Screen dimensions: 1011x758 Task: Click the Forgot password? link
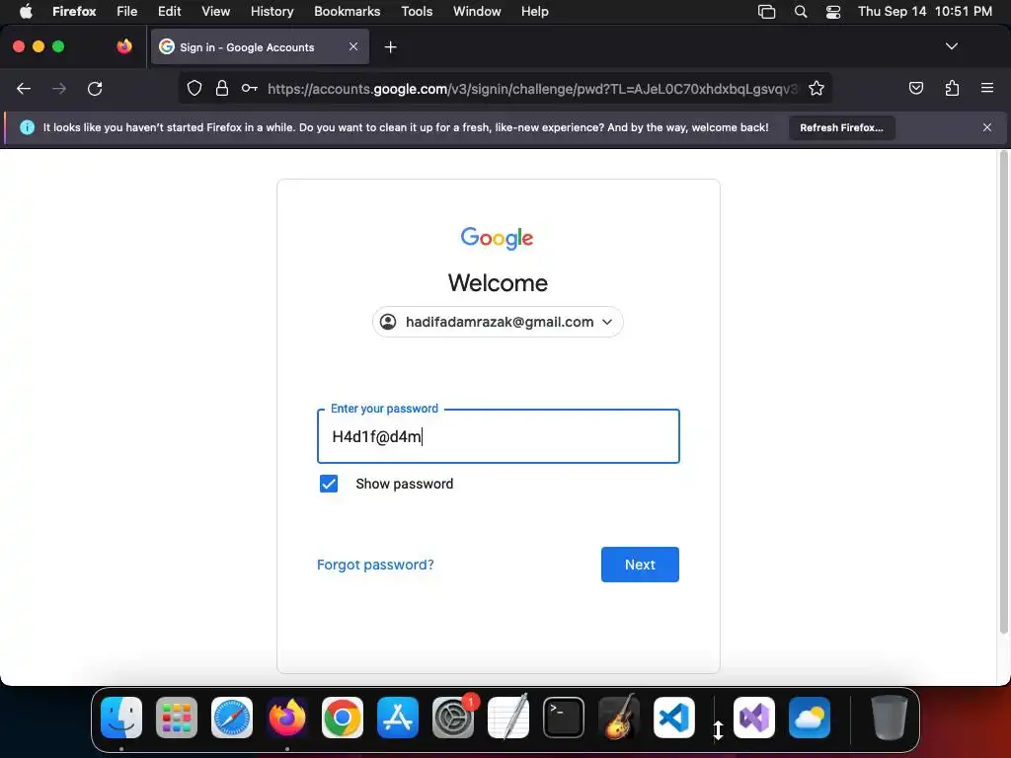[x=375, y=565]
